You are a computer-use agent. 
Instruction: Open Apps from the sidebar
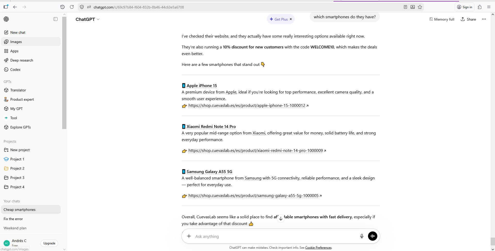click(x=14, y=51)
